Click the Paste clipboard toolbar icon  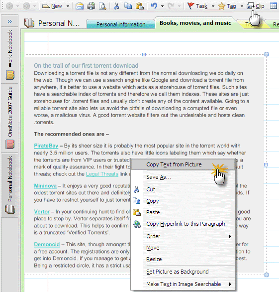[139, 6]
